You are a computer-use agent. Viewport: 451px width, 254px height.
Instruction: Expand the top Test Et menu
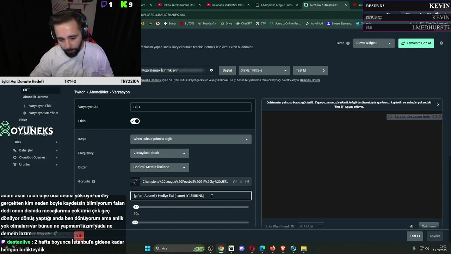tap(310, 70)
